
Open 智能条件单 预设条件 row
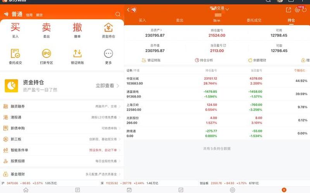tap(62, 150)
